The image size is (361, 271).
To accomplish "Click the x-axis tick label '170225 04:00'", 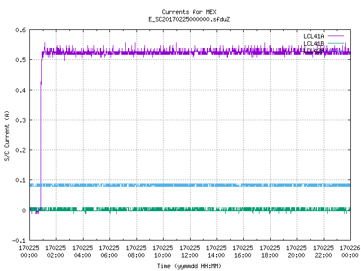I will coord(82,252).
